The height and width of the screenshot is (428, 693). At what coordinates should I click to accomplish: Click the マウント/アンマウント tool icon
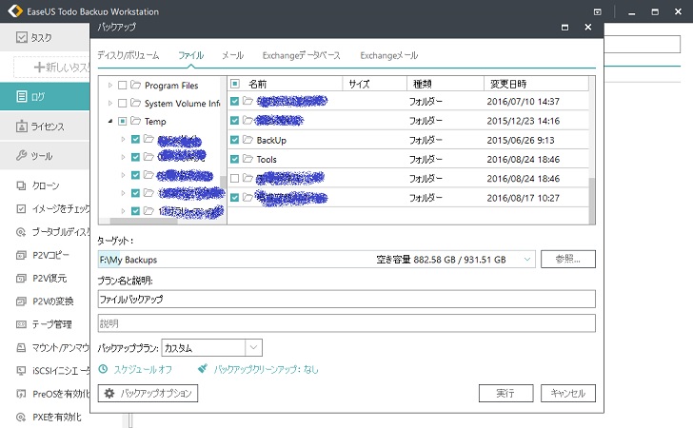[x=21, y=347]
